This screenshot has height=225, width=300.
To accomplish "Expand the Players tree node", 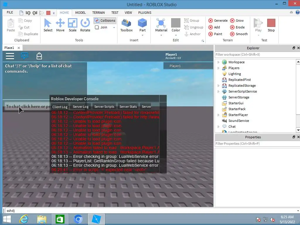I will coord(218,68).
